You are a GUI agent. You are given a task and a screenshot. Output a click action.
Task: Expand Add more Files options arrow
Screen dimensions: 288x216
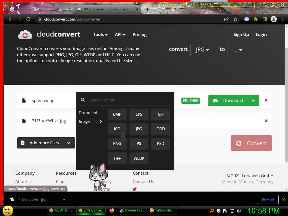[69, 143]
